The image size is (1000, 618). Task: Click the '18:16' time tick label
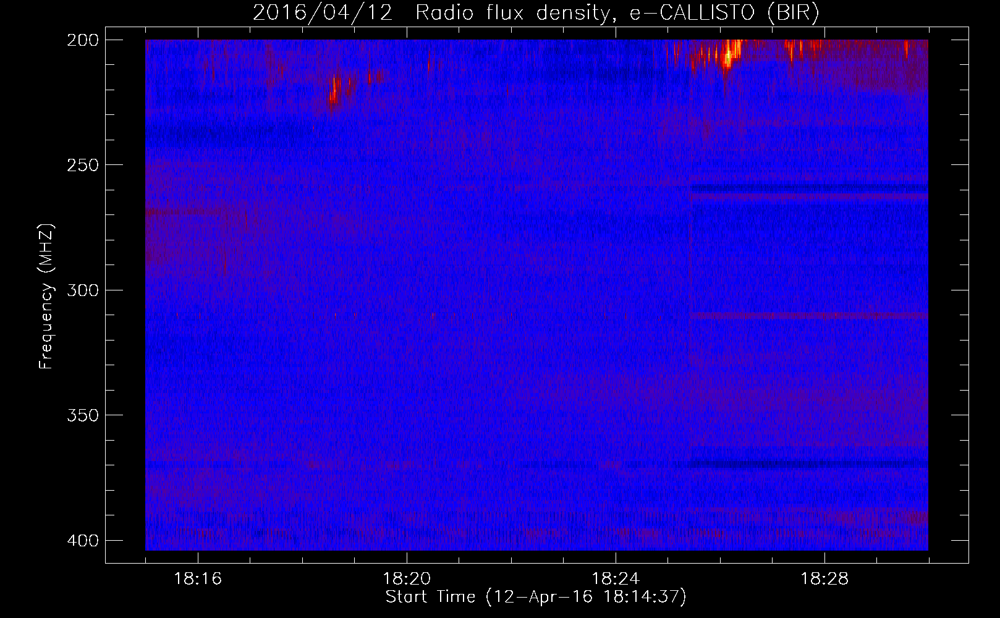pyautogui.click(x=198, y=579)
